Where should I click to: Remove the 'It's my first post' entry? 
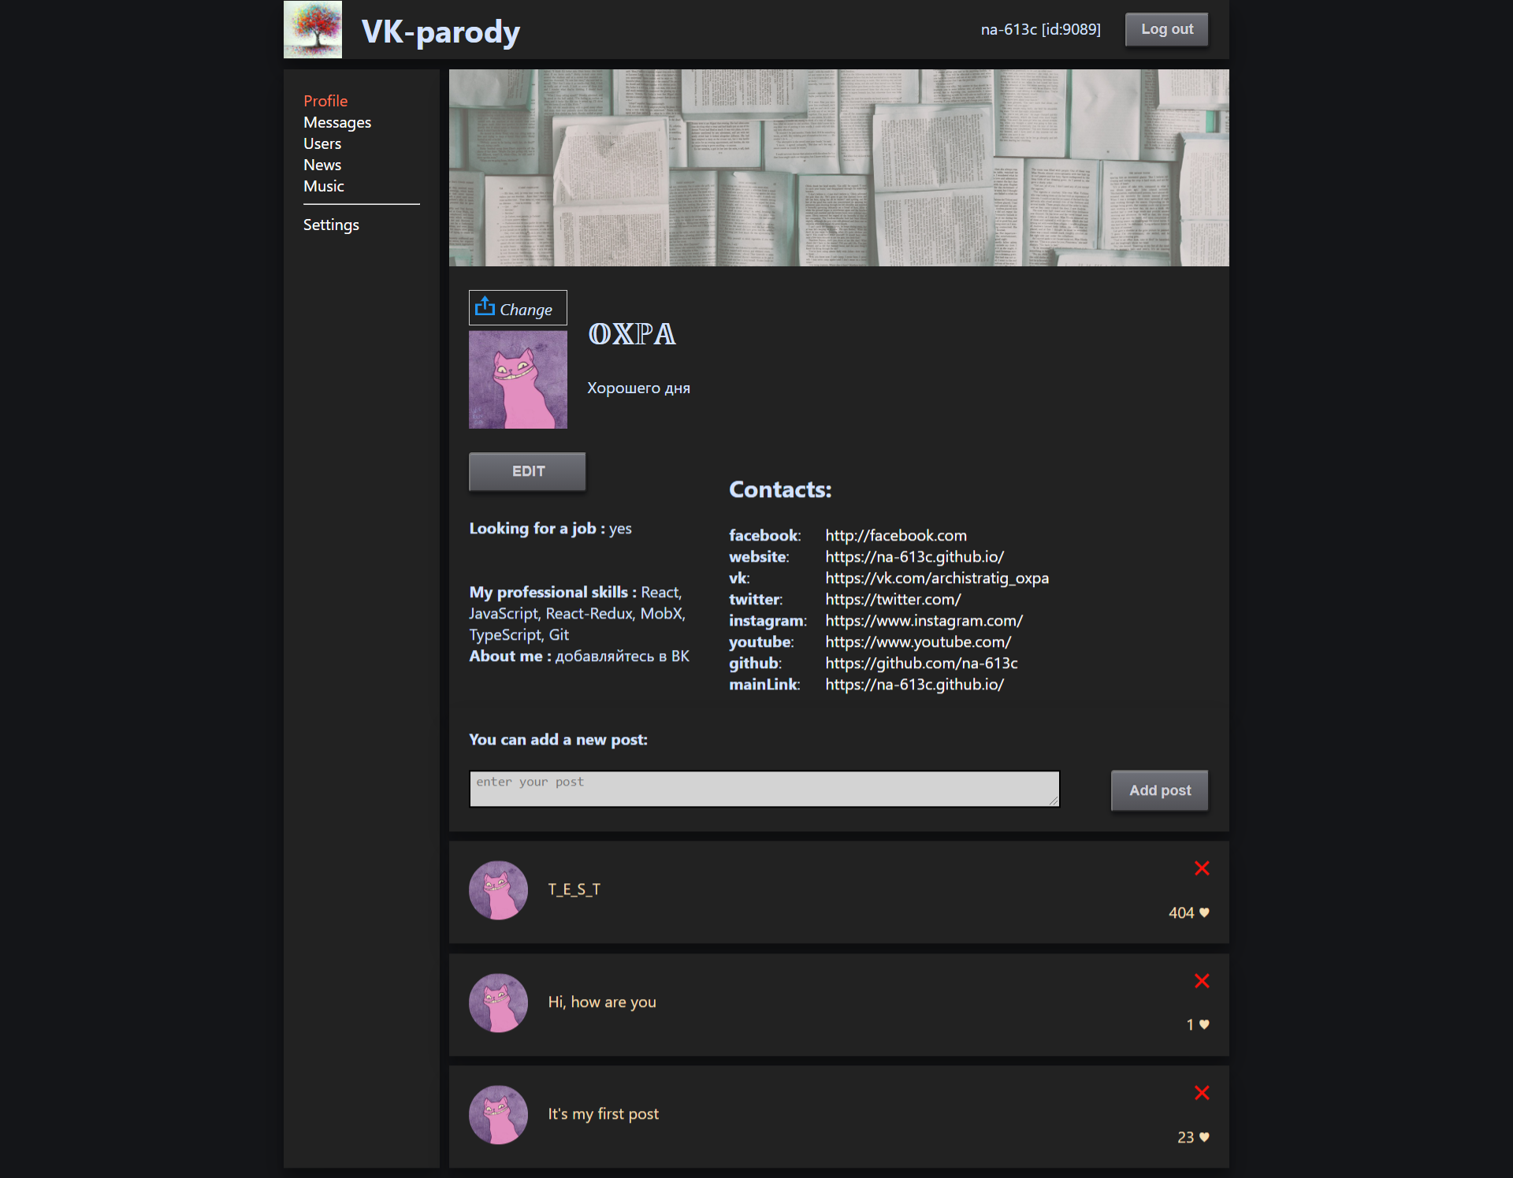click(x=1201, y=1093)
